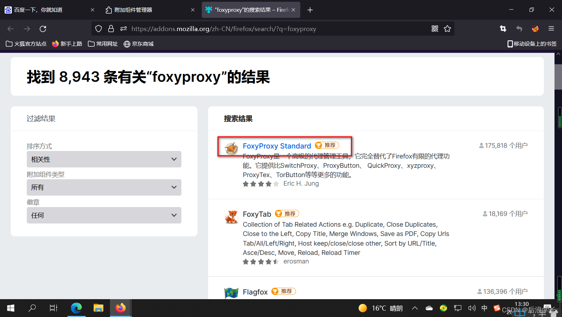Open the Sogou input method icon

coord(497,308)
